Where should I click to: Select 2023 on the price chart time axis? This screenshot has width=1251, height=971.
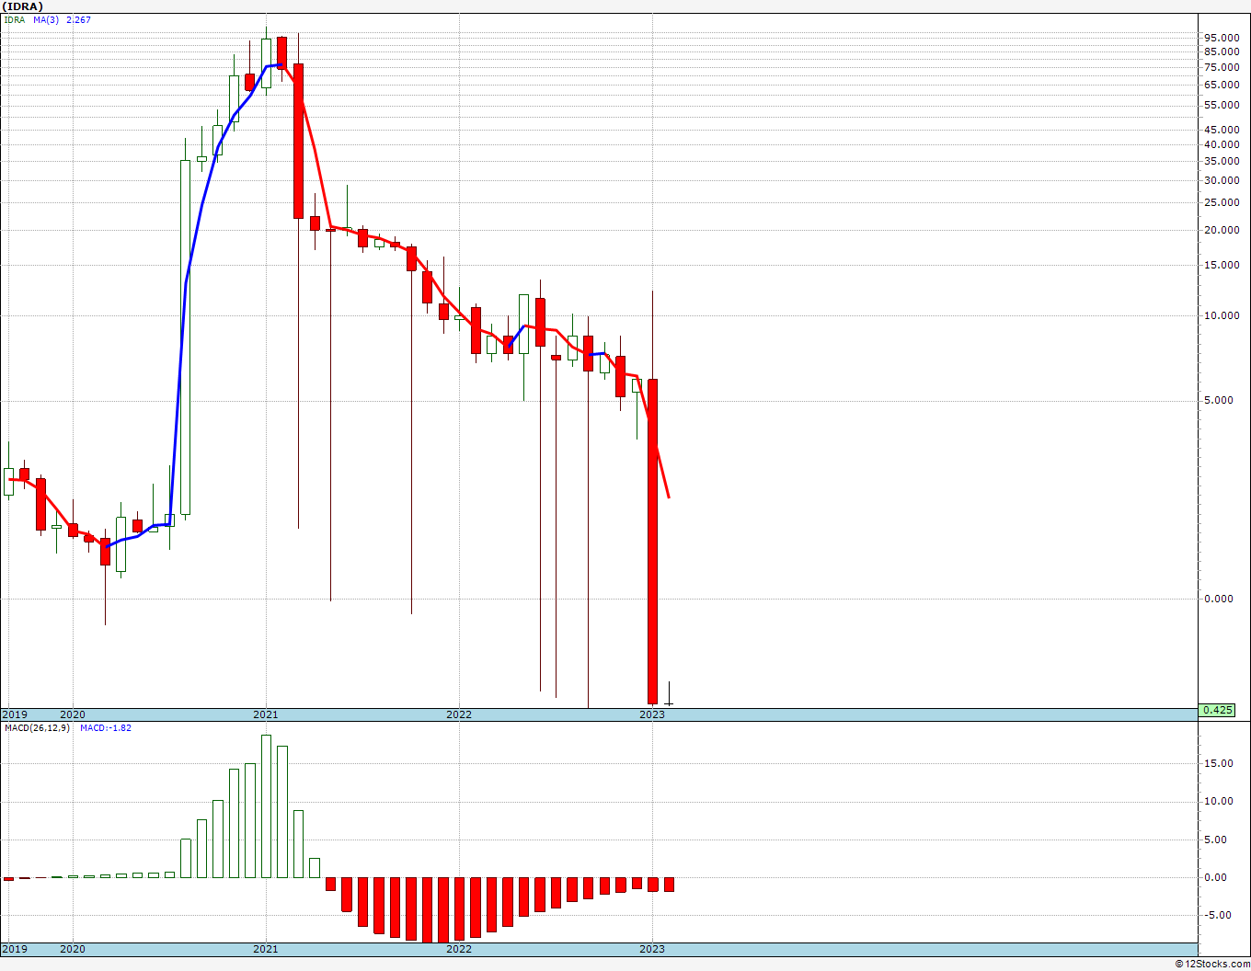652,714
